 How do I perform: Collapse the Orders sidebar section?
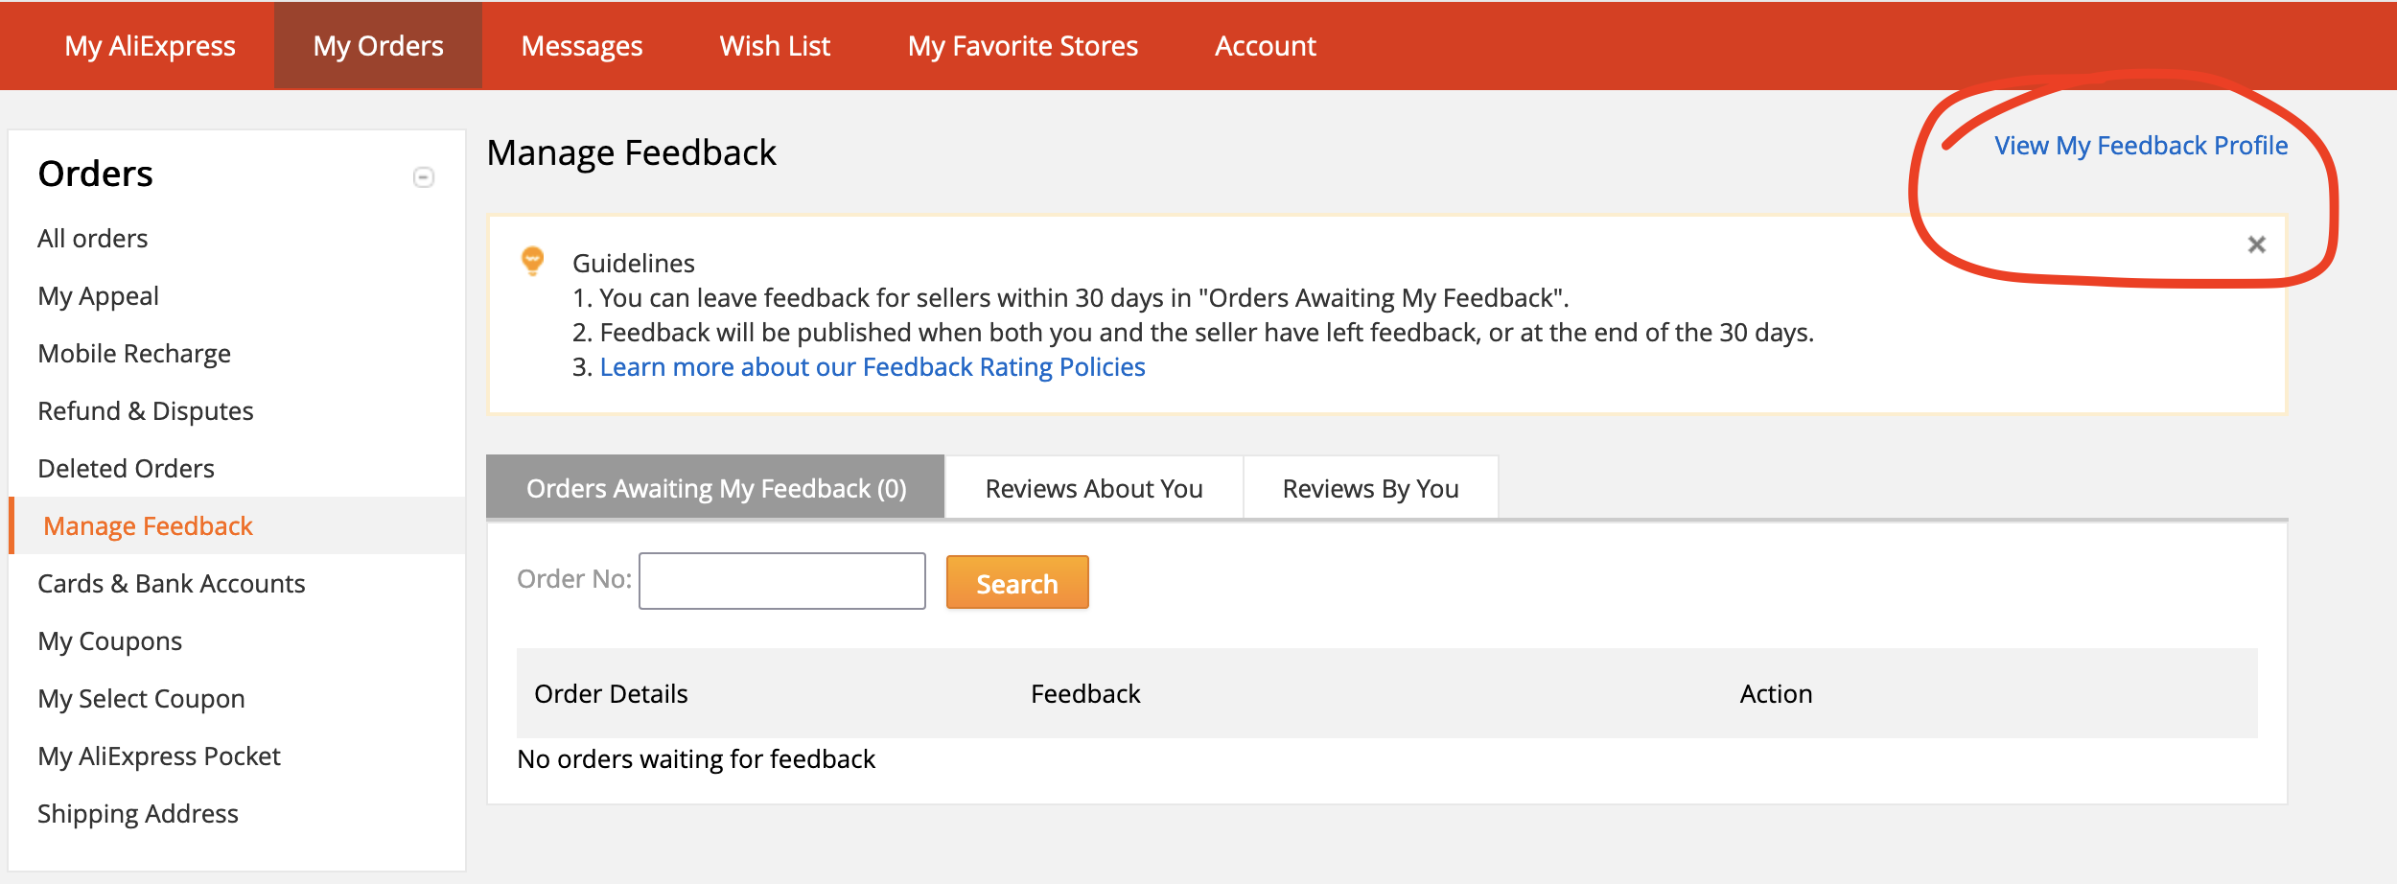424,177
